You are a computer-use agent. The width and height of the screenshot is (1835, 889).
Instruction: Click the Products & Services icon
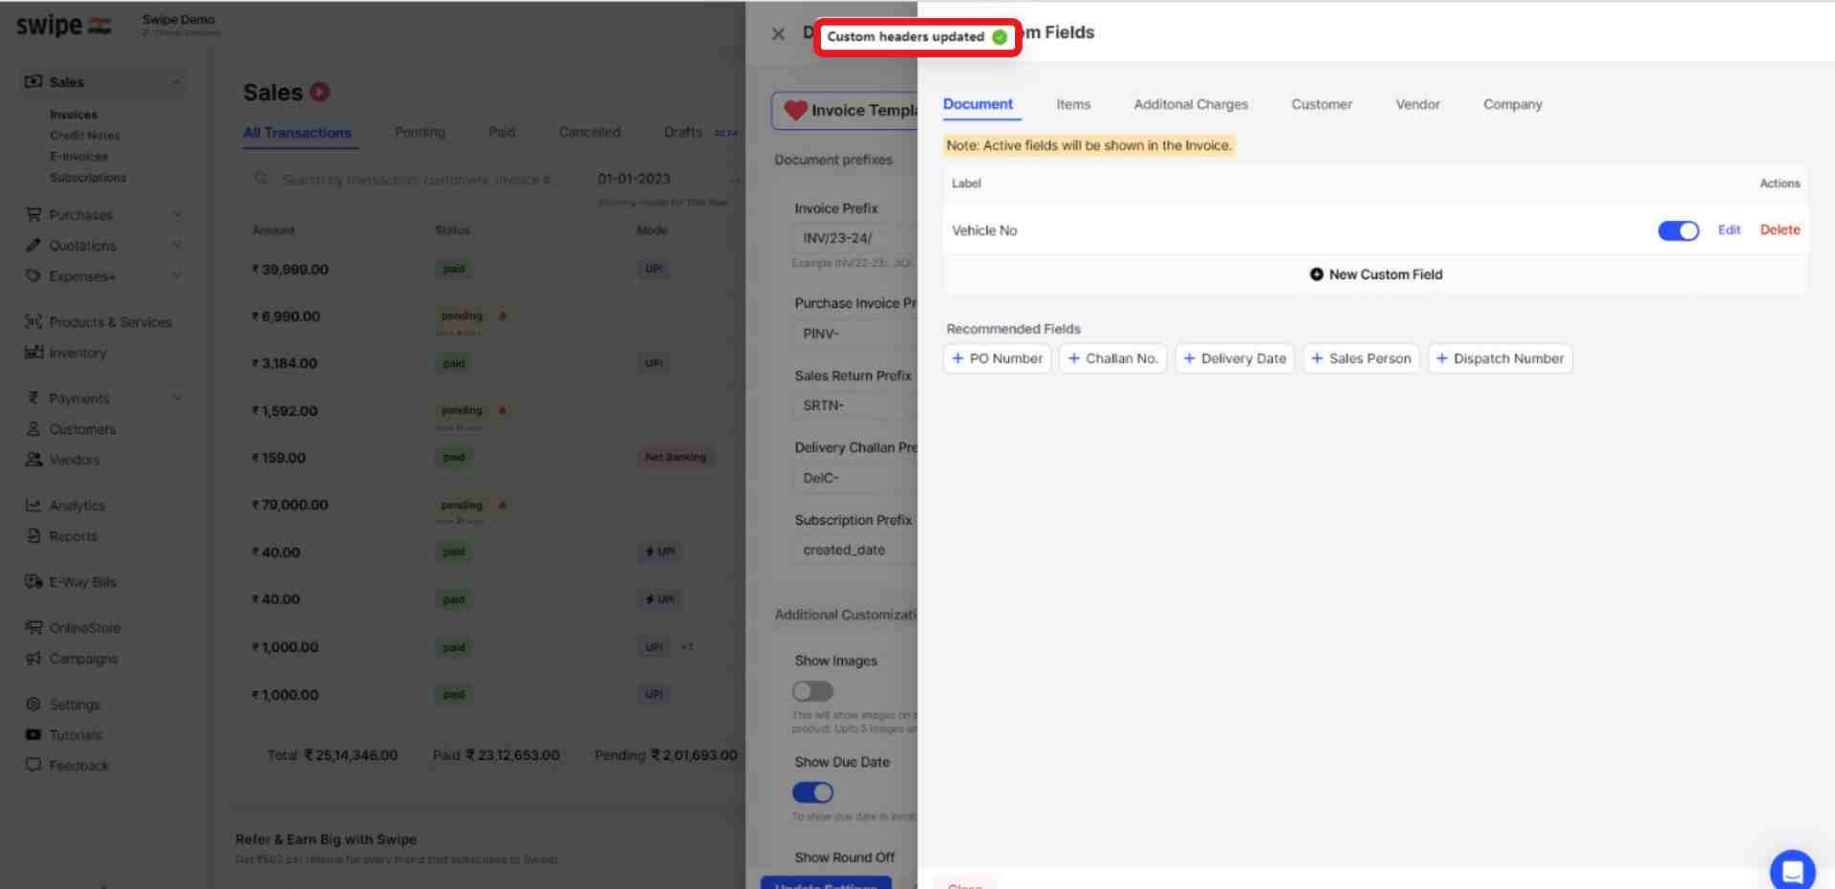[33, 322]
